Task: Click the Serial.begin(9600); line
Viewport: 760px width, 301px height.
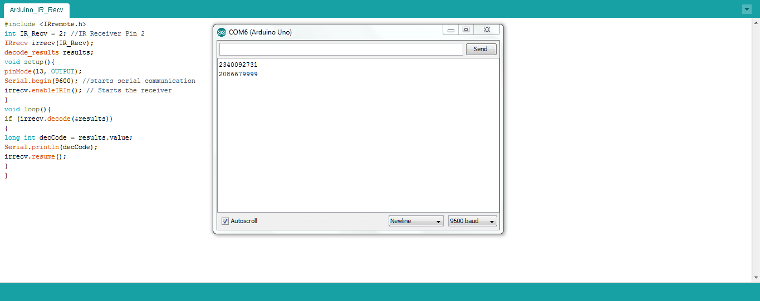Action: tap(100, 81)
